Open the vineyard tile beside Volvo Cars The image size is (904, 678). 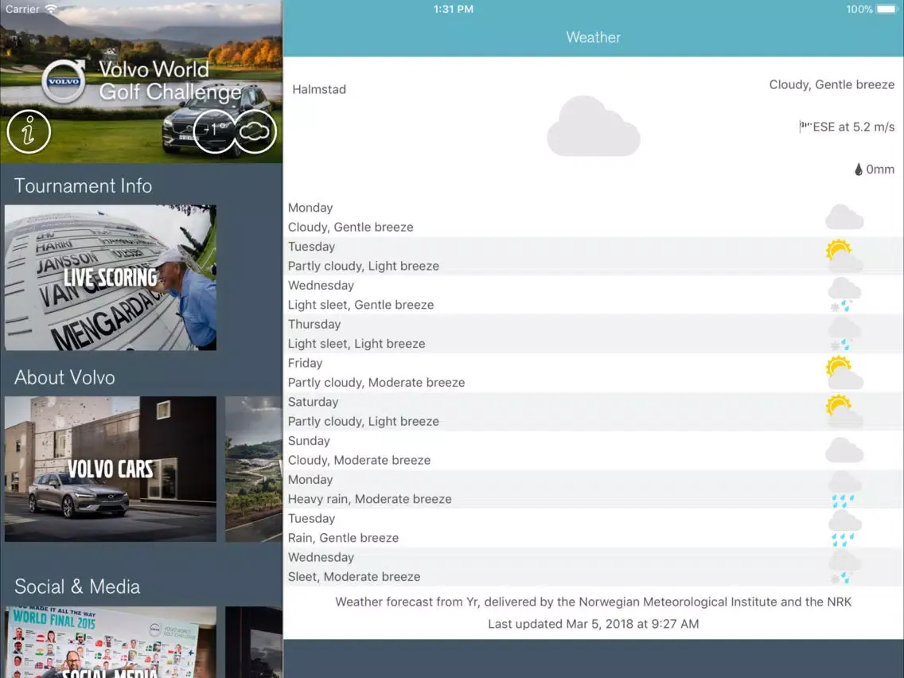254,469
